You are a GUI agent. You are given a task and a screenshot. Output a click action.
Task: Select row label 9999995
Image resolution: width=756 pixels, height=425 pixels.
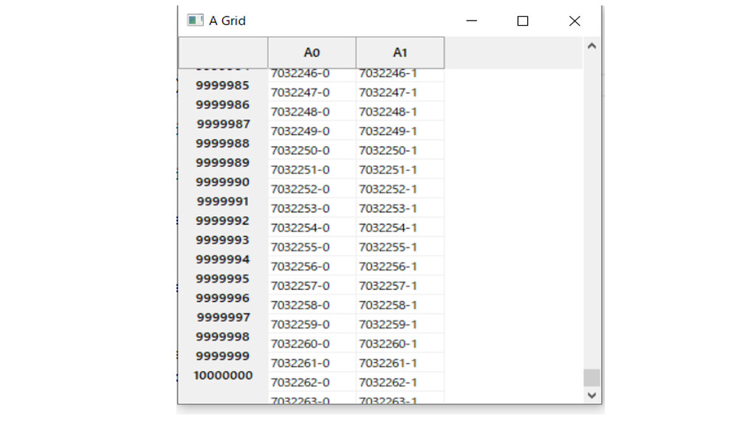[x=223, y=278]
